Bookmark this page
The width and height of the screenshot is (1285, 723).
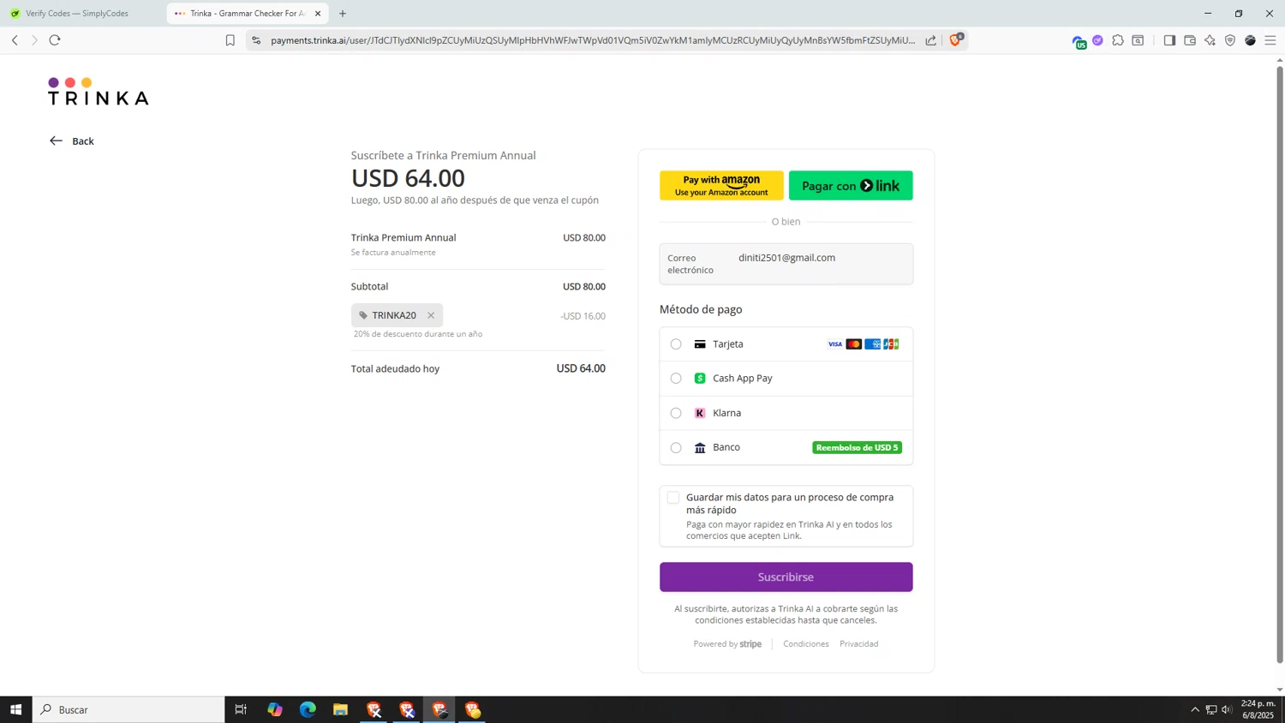pyautogui.click(x=230, y=40)
